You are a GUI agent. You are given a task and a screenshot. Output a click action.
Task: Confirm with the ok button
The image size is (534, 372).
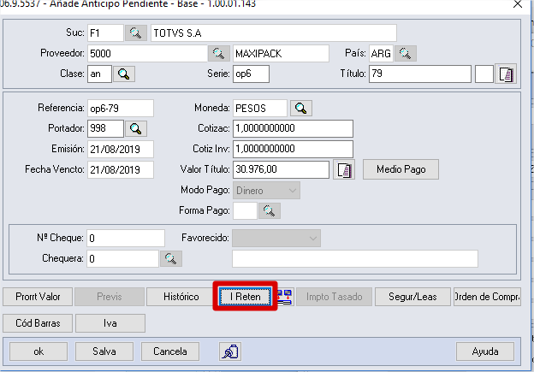[39, 351]
